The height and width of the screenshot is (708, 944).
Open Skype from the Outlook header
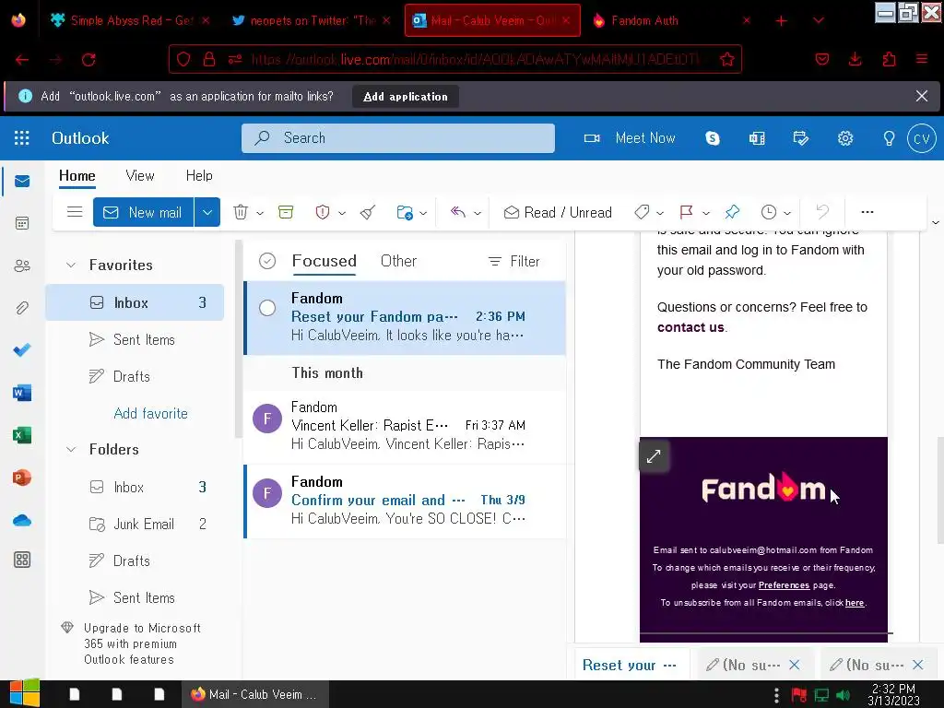(713, 138)
